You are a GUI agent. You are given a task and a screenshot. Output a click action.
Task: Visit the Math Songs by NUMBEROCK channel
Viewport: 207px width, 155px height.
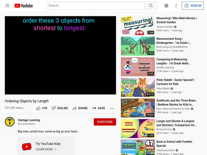pos(172,47)
